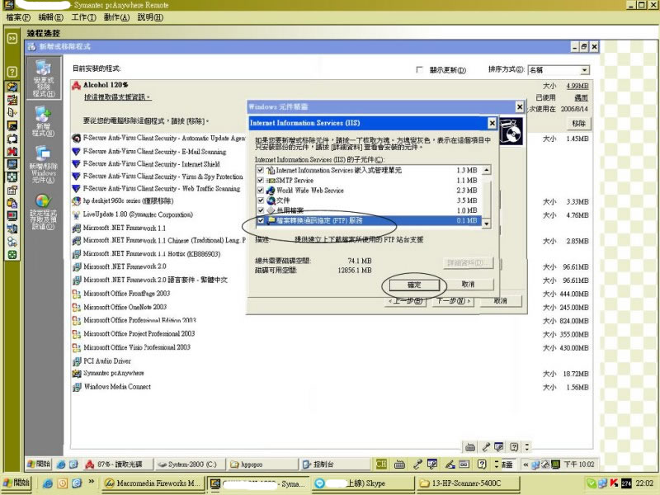Click the 按這裡取得支援資訊 link for Alcohol 120%
Image resolution: width=660 pixels, height=495 pixels.
click(117, 97)
